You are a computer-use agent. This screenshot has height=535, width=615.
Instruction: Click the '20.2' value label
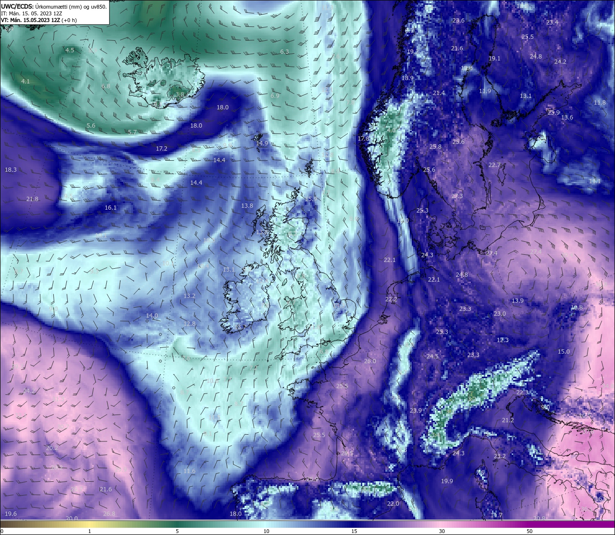(52, 448)
